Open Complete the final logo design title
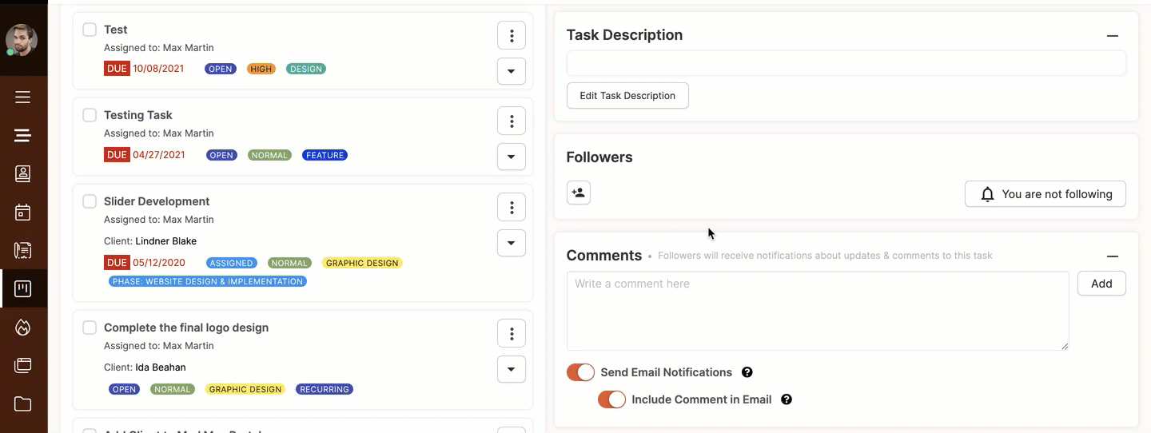 click(186, 328)
